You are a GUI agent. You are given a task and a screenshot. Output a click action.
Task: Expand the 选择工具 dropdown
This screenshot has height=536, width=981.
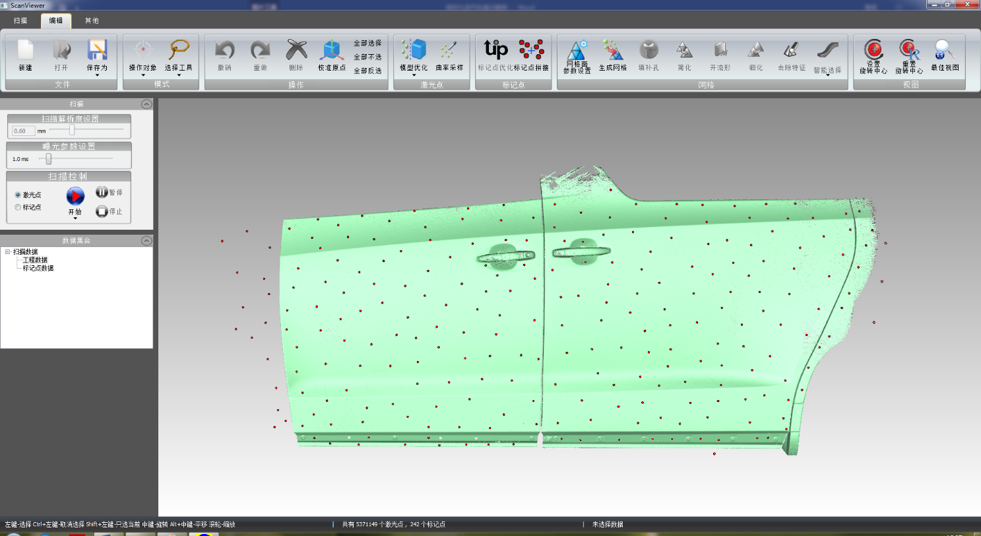(x=179, y=75)
